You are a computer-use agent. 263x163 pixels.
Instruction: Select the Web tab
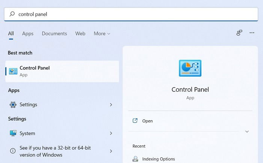tap(80, 33)
